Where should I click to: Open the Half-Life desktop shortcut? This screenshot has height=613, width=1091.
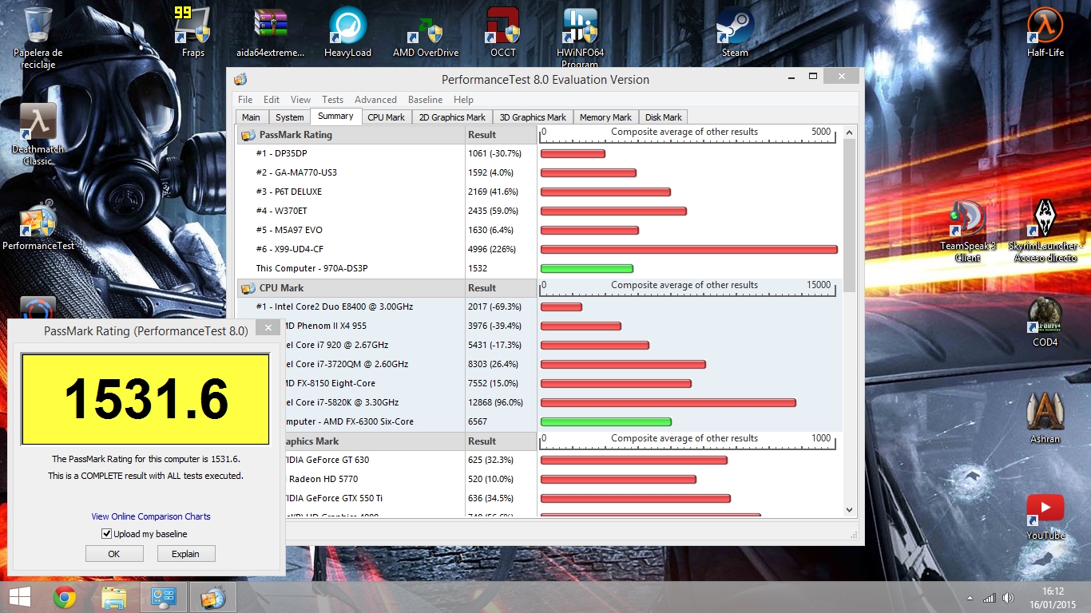1045,32
